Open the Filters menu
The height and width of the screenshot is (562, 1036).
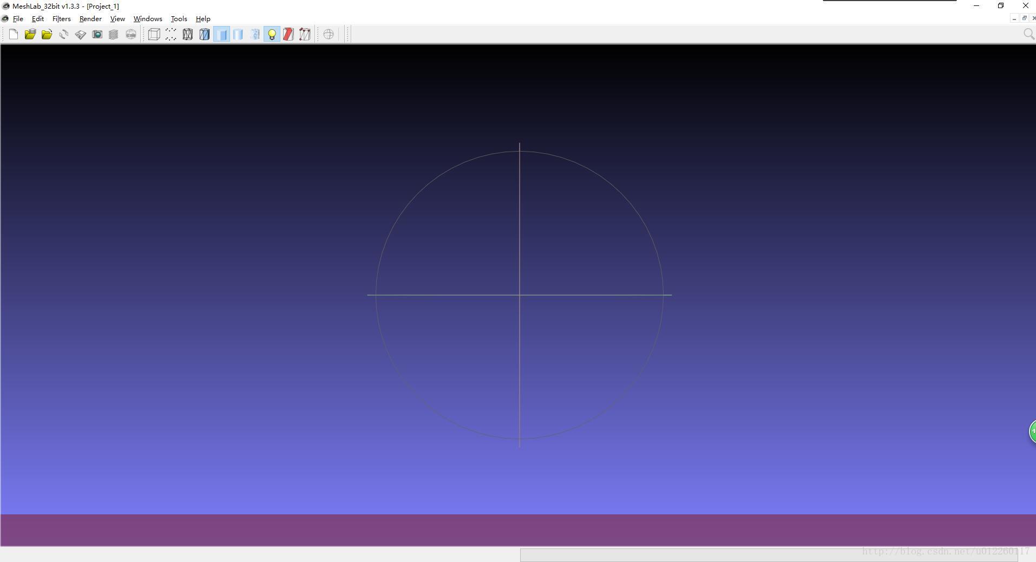(62, 19)
